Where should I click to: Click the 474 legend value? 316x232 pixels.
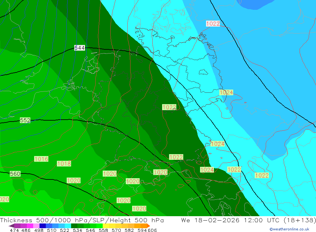click(14, 230)
